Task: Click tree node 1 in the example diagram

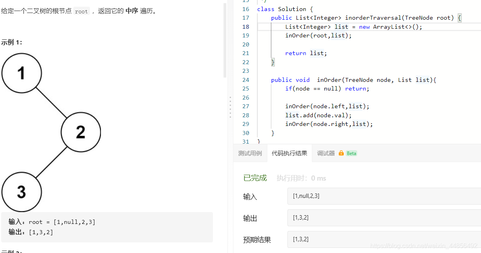Action: pyautogui.click(x=22, y=73)
